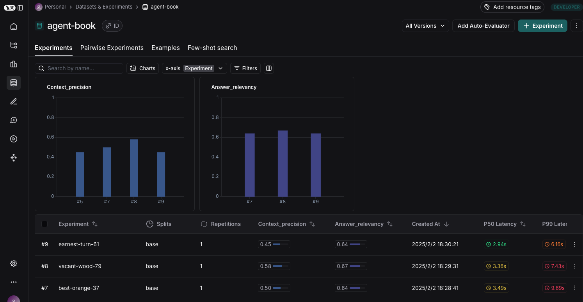This screenshot has height=302, width=583.
Task: Click the green + Experiment button
Action: tap(542, 26)
